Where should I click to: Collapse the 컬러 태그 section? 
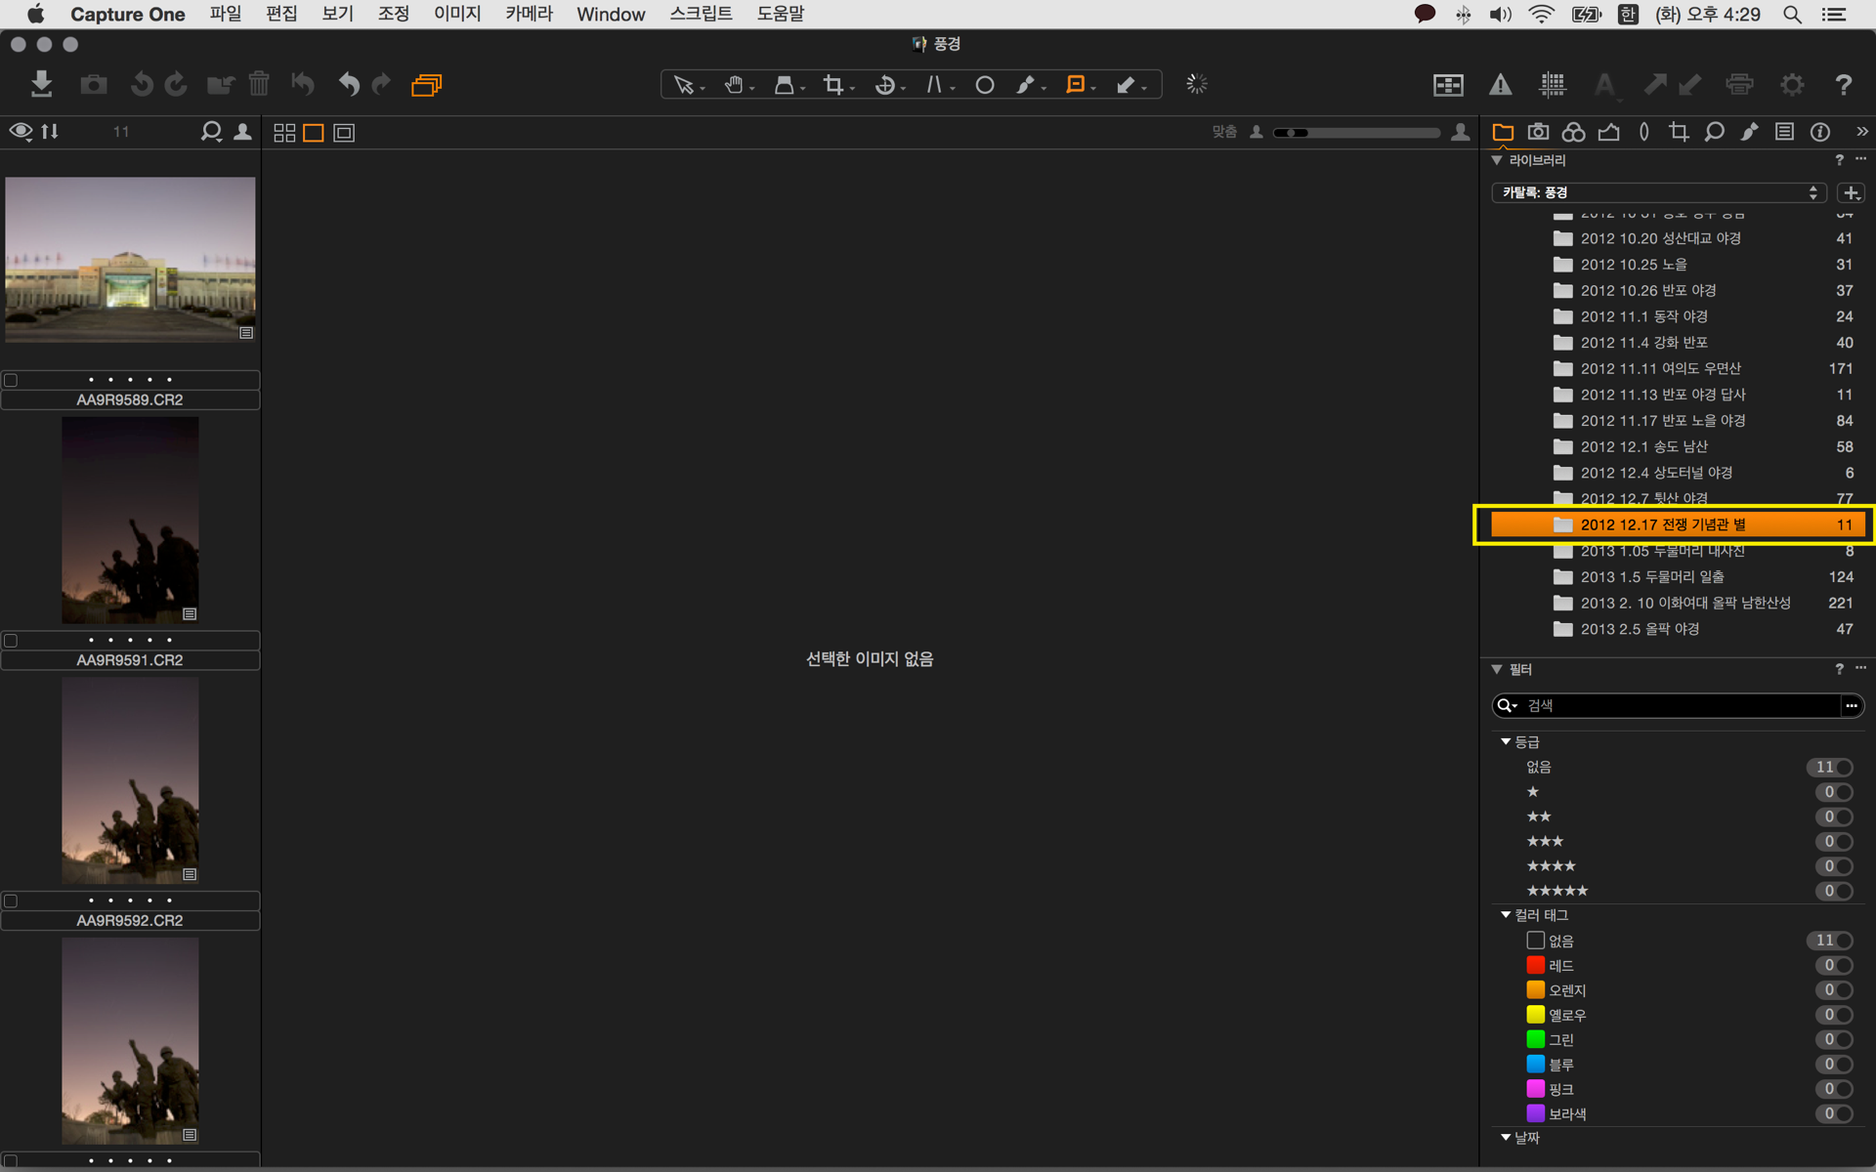point(1506,915)
